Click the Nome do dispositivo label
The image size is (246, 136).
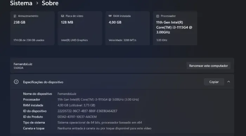[x=38, y=94]
